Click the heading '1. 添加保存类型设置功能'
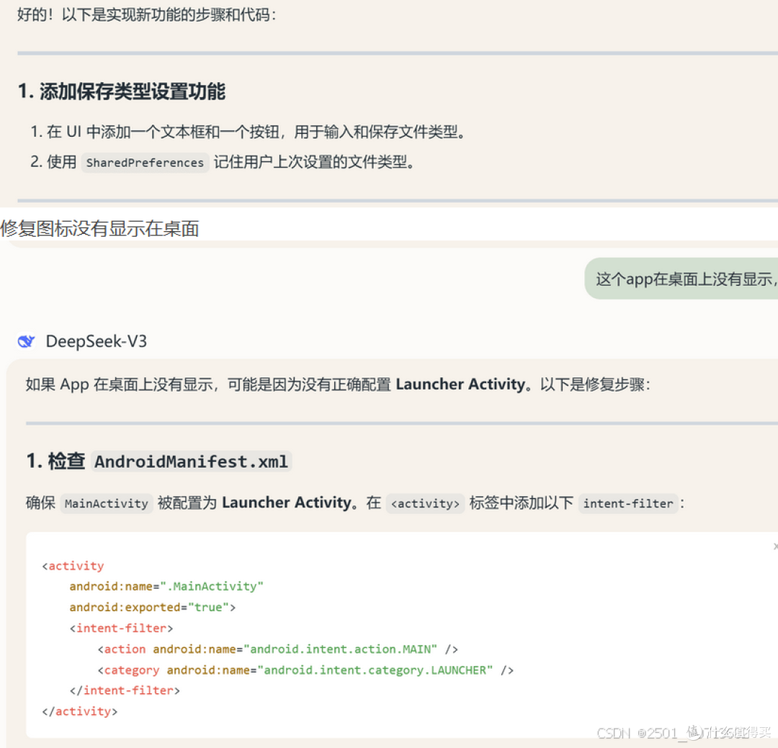 [122, 91]
